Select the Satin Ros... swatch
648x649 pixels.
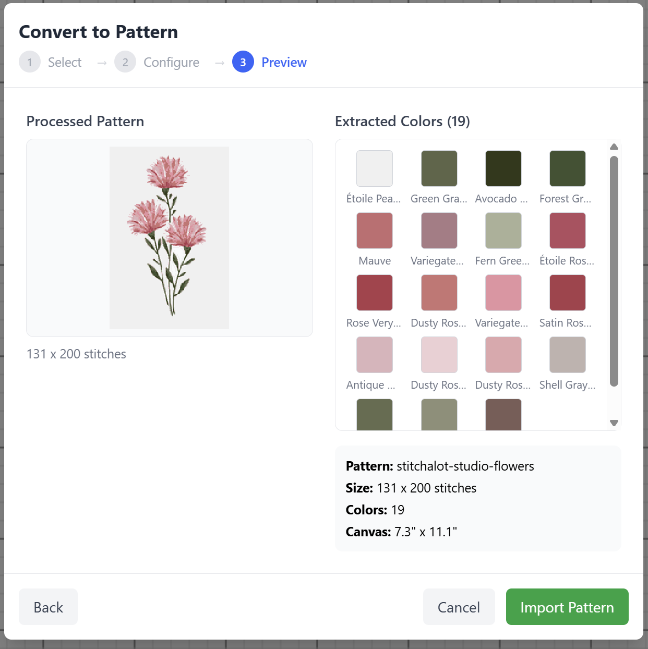tap(567, 293)
